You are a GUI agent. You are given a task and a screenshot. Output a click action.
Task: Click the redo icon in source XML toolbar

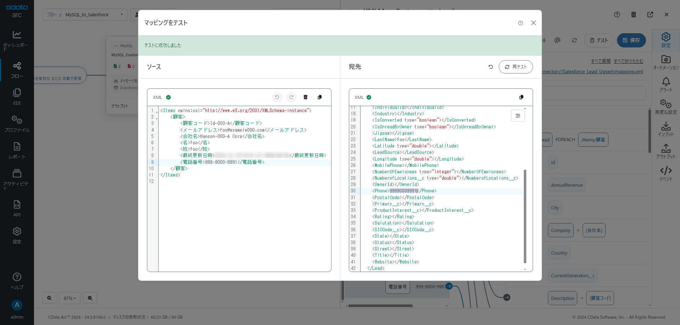coord(291,97)
